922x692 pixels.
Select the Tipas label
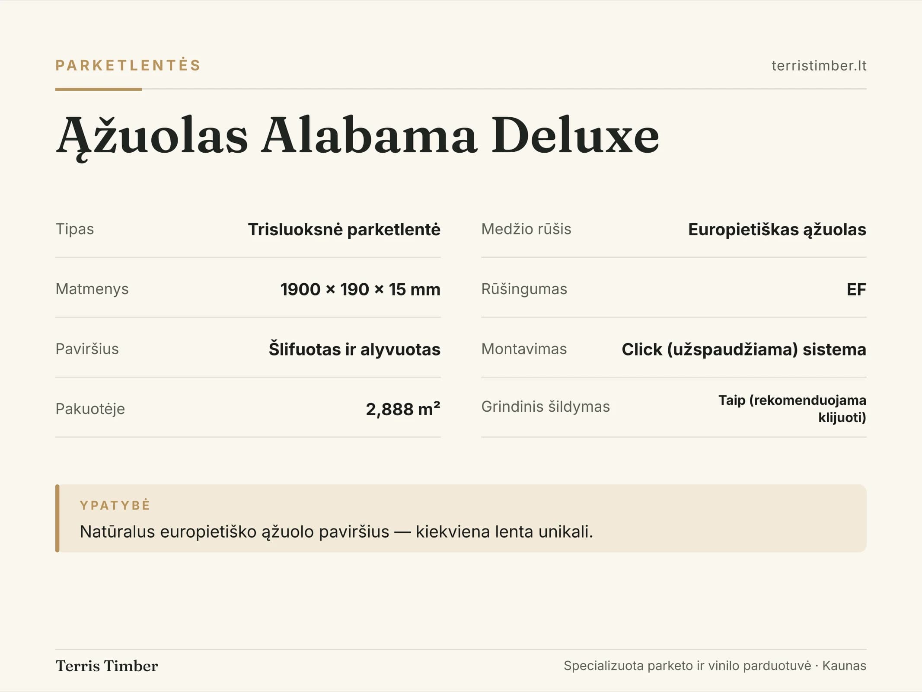(x=75, y=229)
